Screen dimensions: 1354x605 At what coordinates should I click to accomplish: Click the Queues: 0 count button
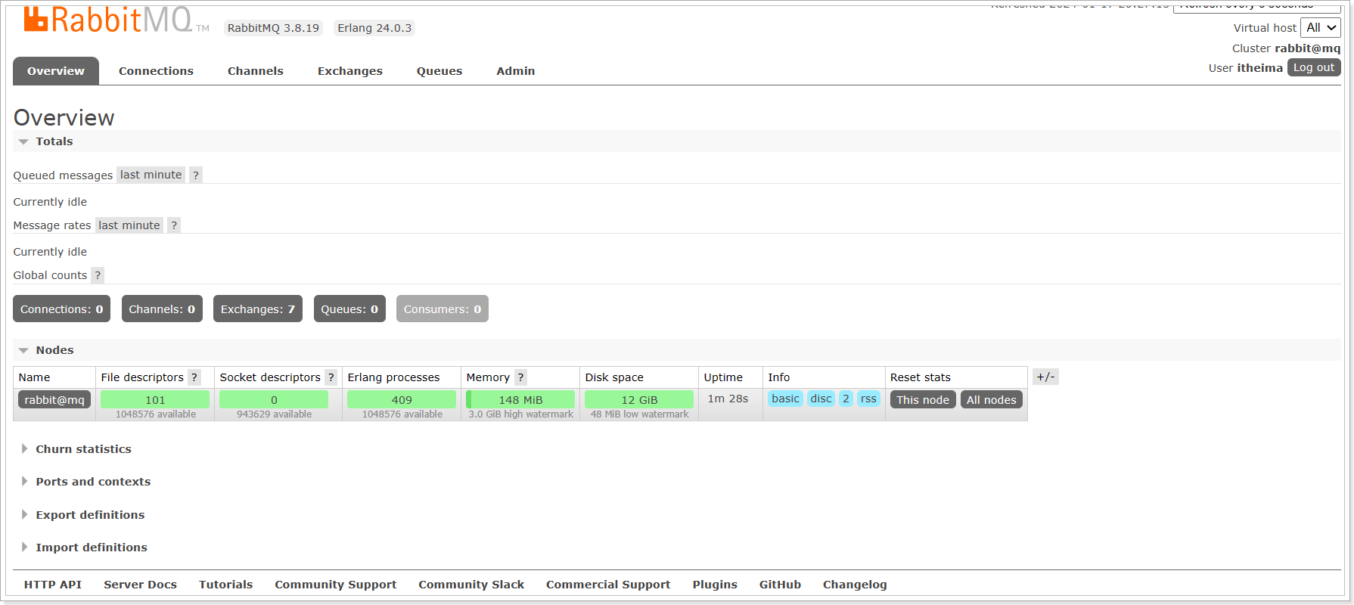click(x=349, y=309)
